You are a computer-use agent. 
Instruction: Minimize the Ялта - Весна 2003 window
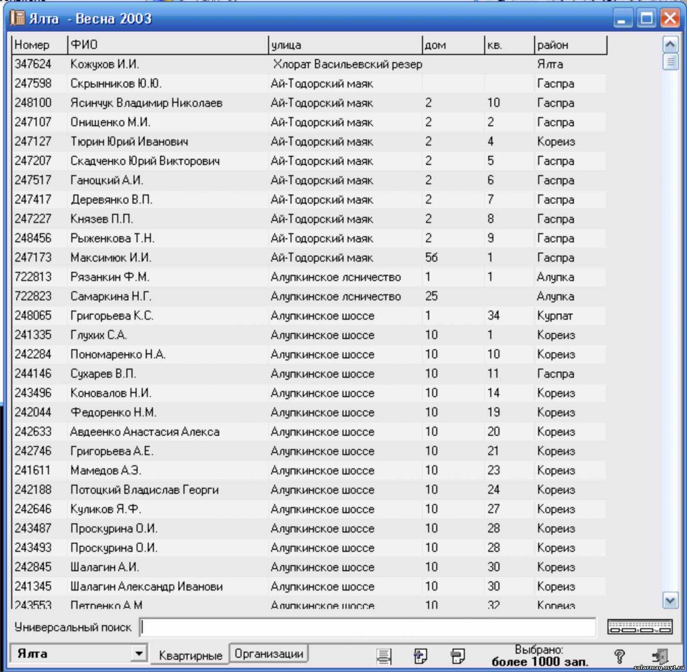point(622,19)
